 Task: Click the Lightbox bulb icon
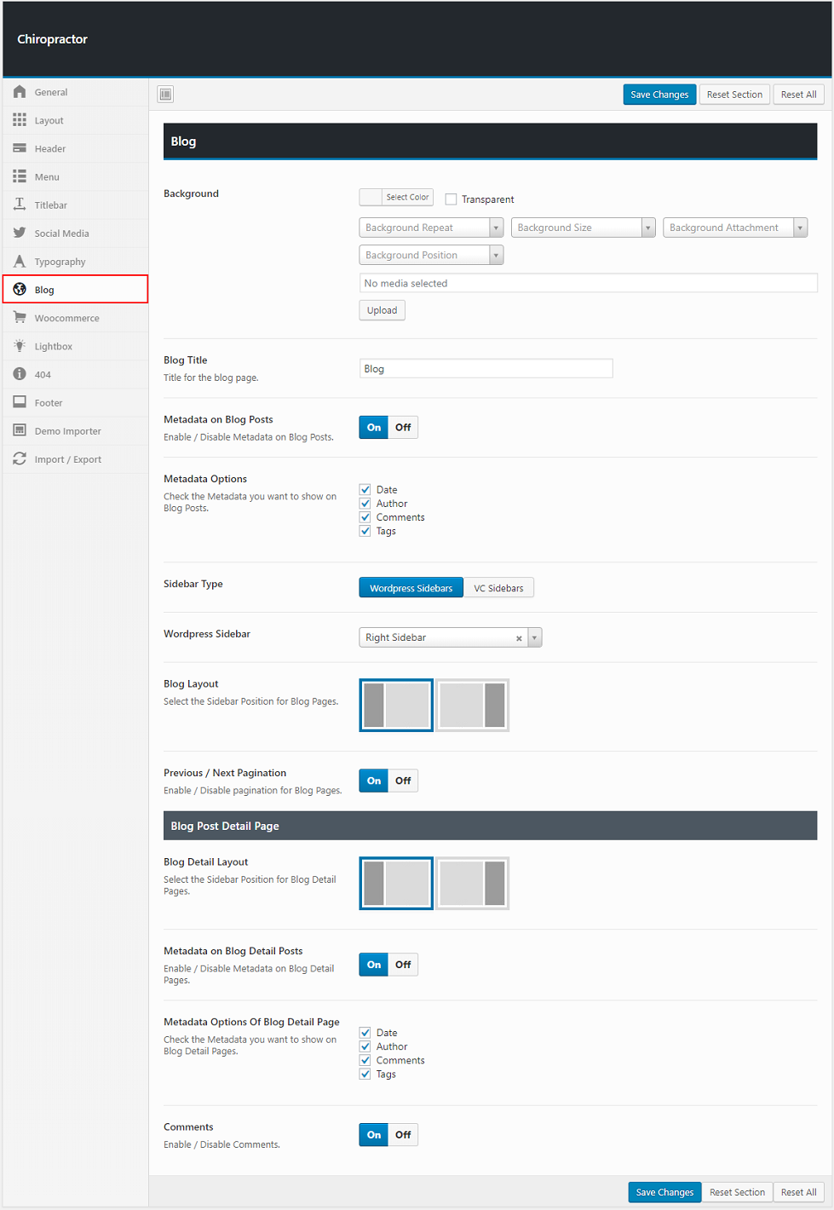coord(20,346)
